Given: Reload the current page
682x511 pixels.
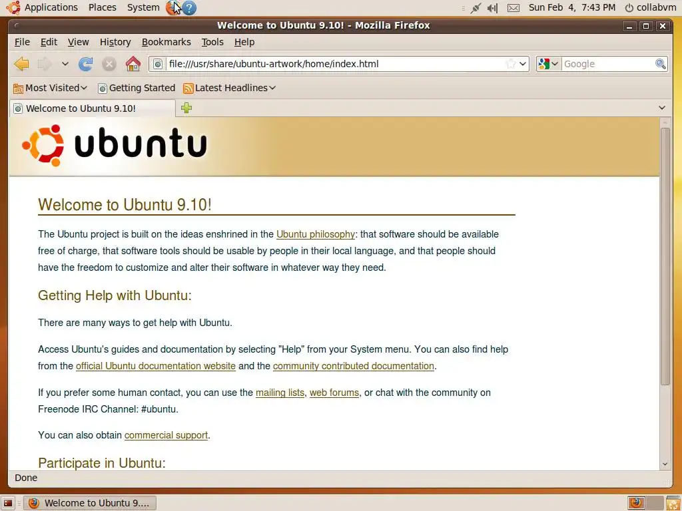Looking at the screenshot, I should click(x=86, y=64).
